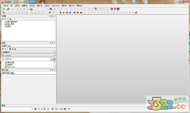Click the object tree scrollbar down arrow
190x113 pixels.
pyautogui.click(x=55, y=67)
